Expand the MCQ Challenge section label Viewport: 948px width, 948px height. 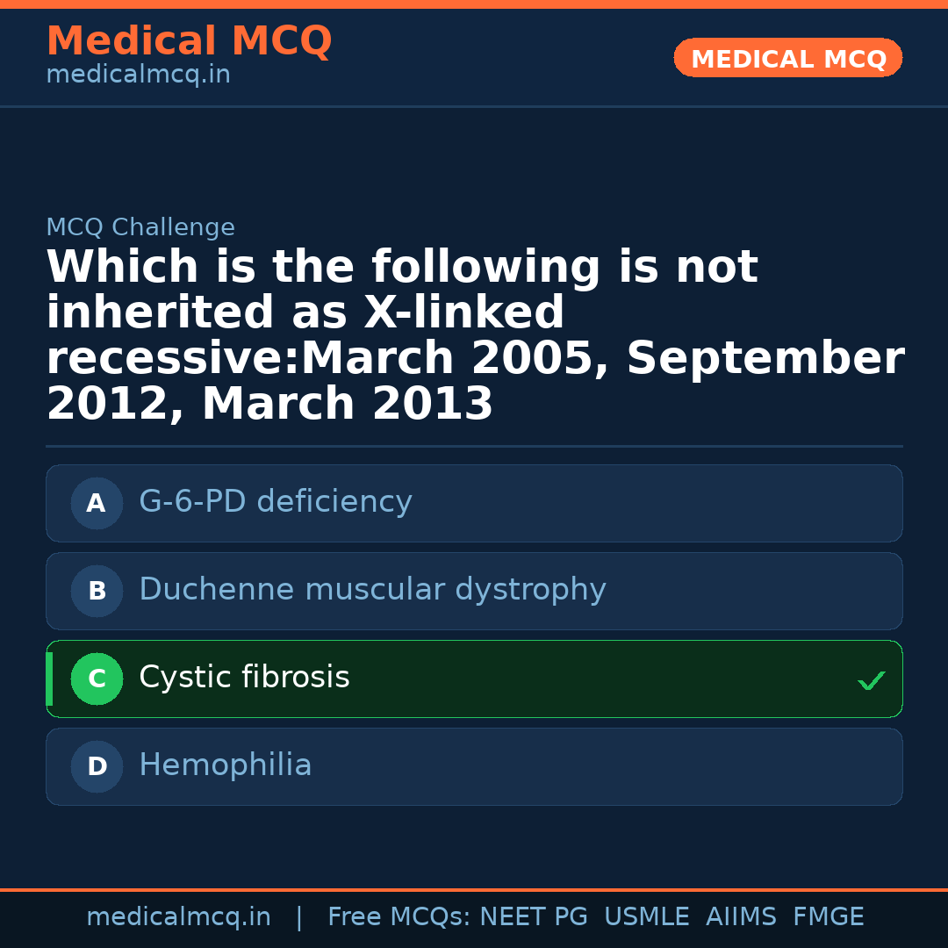click(x=140, y=226)
